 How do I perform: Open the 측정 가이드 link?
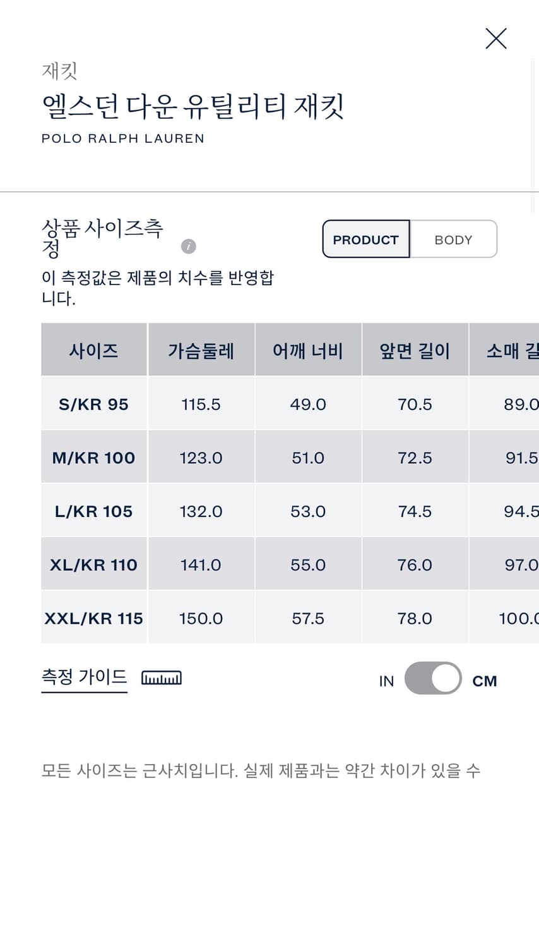pos(84,676)
